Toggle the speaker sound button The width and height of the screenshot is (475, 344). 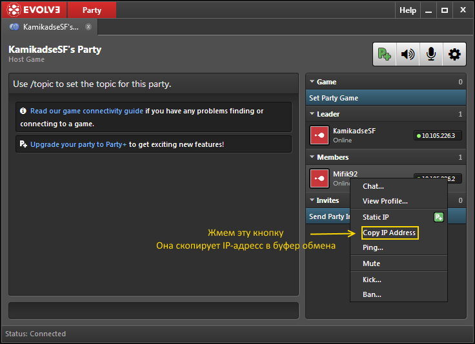click(408, 54)
